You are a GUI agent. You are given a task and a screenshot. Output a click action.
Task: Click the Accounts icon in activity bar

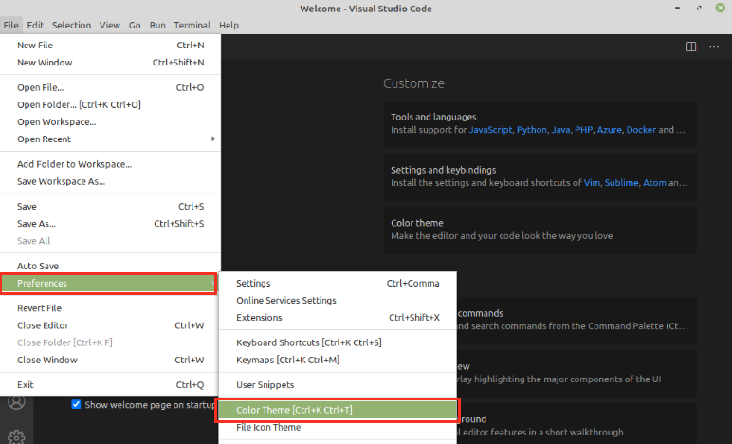tap(16, 402)
